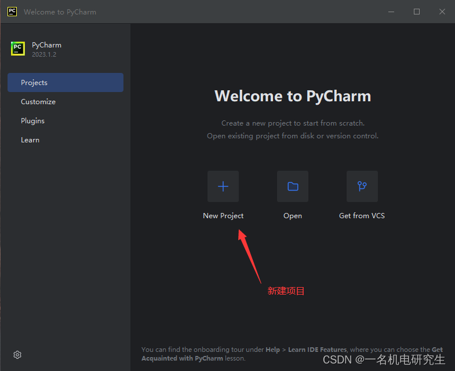455x371 pixels.
Task: Open the settings gear in sidebar
Action: [x=17, y=355]
